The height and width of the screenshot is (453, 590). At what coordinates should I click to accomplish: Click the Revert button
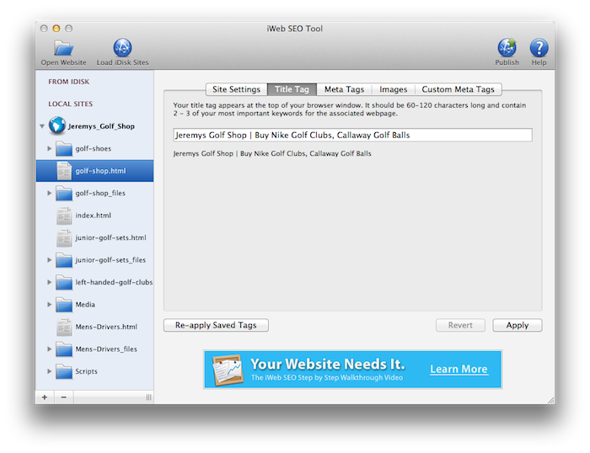[460, 325]
